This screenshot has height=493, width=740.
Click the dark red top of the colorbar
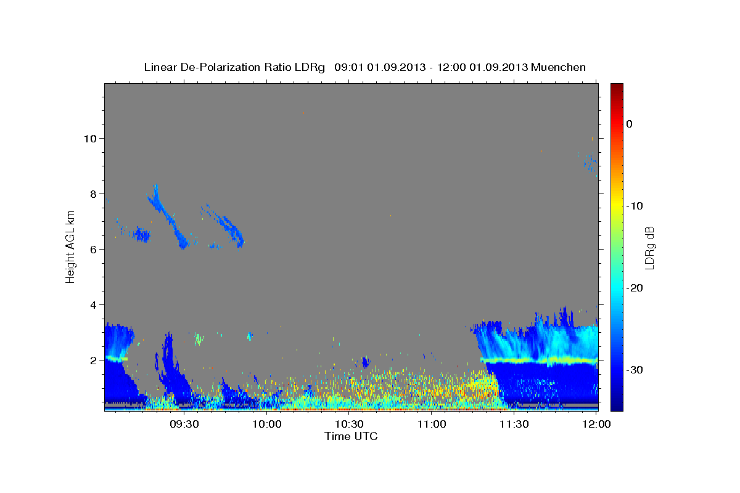(x=617, y=88)
